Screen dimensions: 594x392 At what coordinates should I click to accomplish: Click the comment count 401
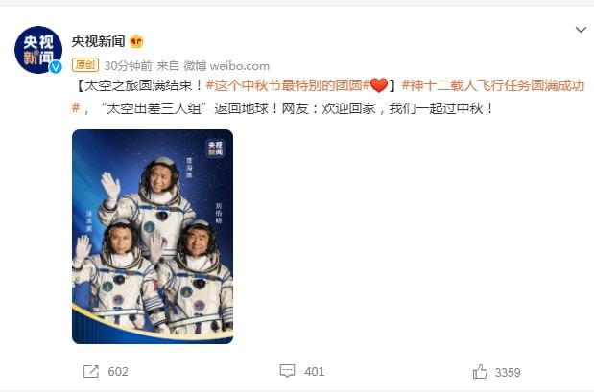315,372
